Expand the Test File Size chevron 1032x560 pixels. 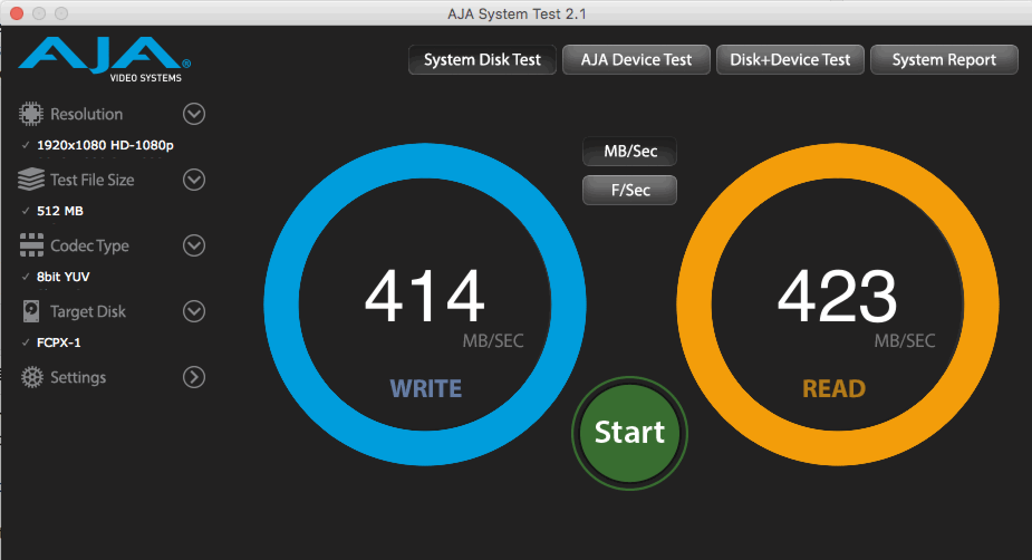point(194,180)
